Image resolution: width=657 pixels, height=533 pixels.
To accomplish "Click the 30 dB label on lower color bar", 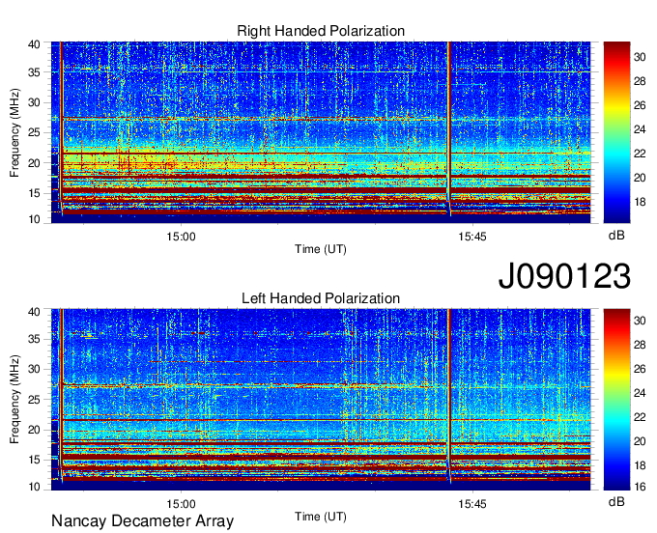I will 640,321.
